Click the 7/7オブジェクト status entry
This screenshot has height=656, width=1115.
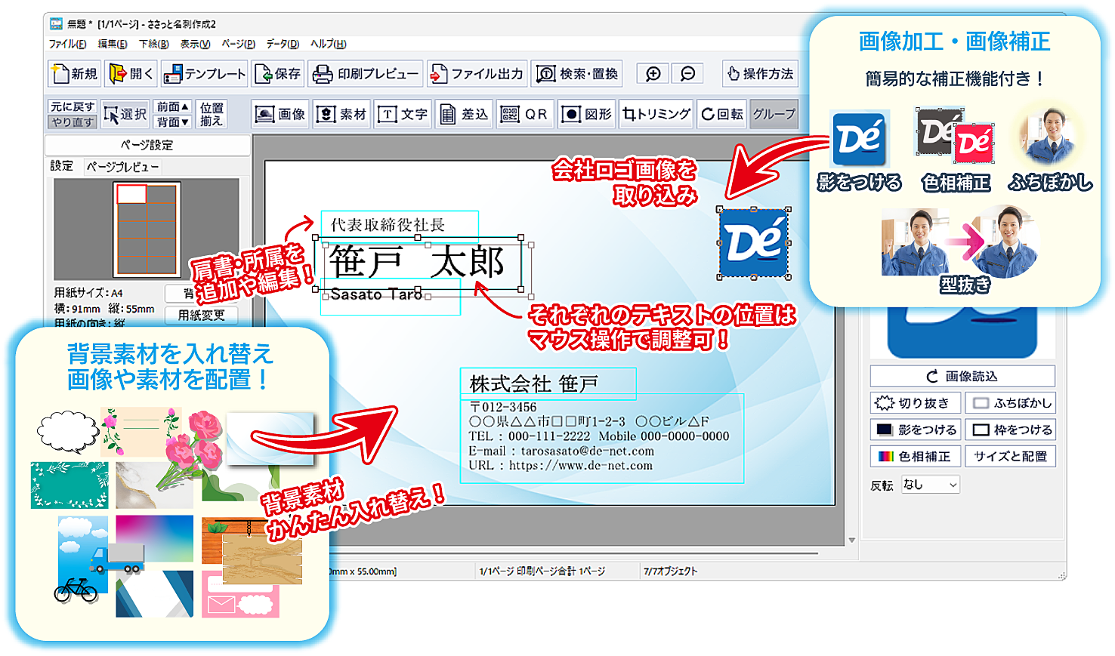[x=671, y=571]
